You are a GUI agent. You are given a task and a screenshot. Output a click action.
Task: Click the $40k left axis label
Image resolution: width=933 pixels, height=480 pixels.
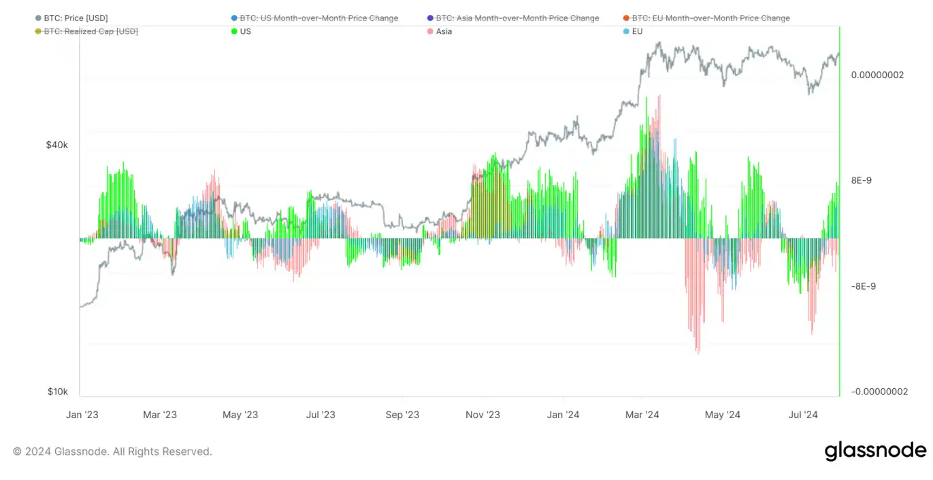coord(56,145)
